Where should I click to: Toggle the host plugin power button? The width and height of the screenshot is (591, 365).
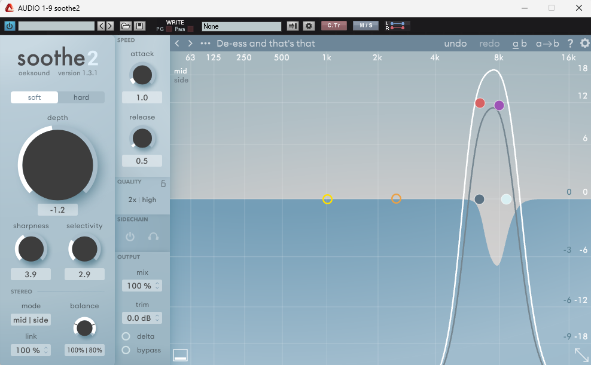tap(10, 26)
